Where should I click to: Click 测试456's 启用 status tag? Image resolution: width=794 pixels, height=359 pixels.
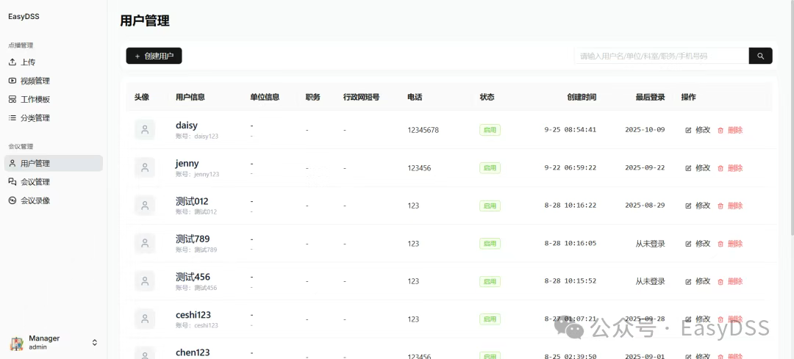click(490, 282)
